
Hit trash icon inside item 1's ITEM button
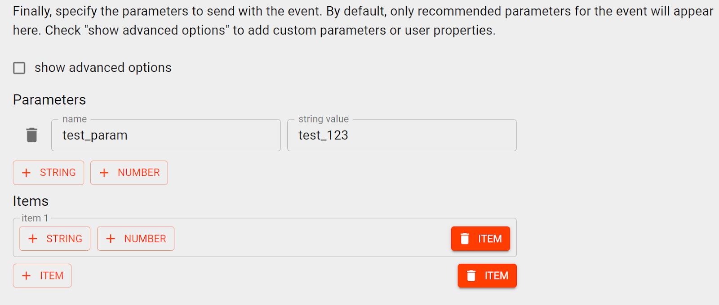(465, 239)
